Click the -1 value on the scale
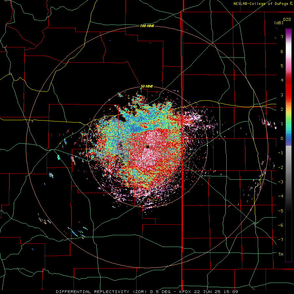Screen dimensions: 294x294 pos(281,153)
